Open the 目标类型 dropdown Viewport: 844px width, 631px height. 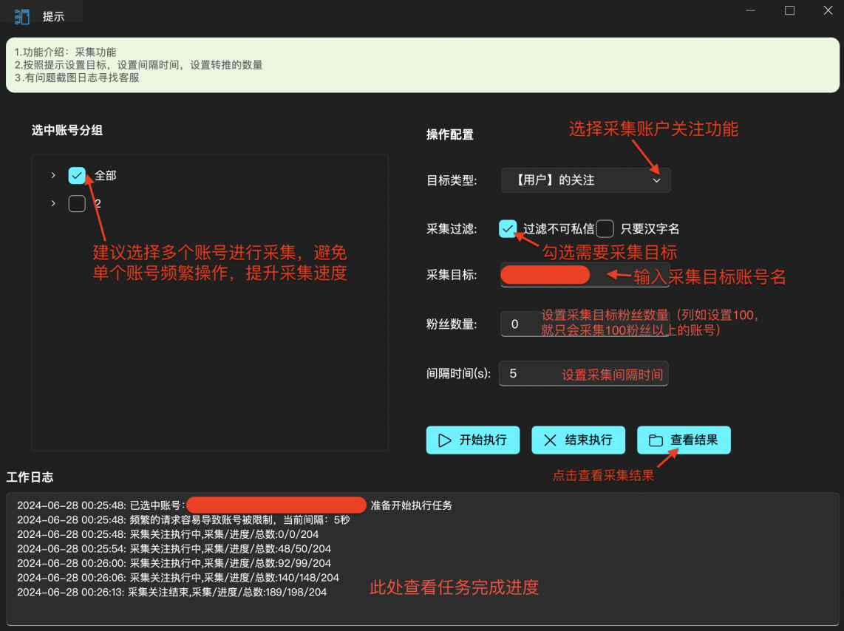585,180
